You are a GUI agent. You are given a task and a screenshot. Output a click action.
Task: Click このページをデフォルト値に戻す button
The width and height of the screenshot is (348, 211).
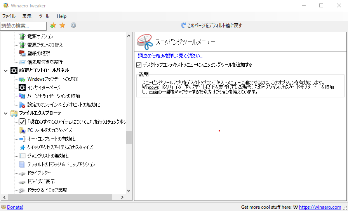212,26
